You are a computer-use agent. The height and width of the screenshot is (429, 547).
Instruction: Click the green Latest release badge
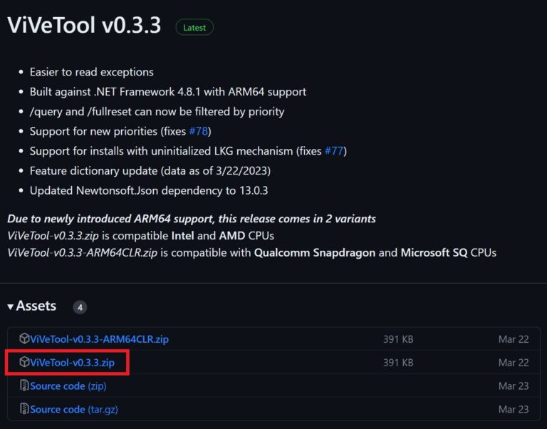click(x=194, y=28)
